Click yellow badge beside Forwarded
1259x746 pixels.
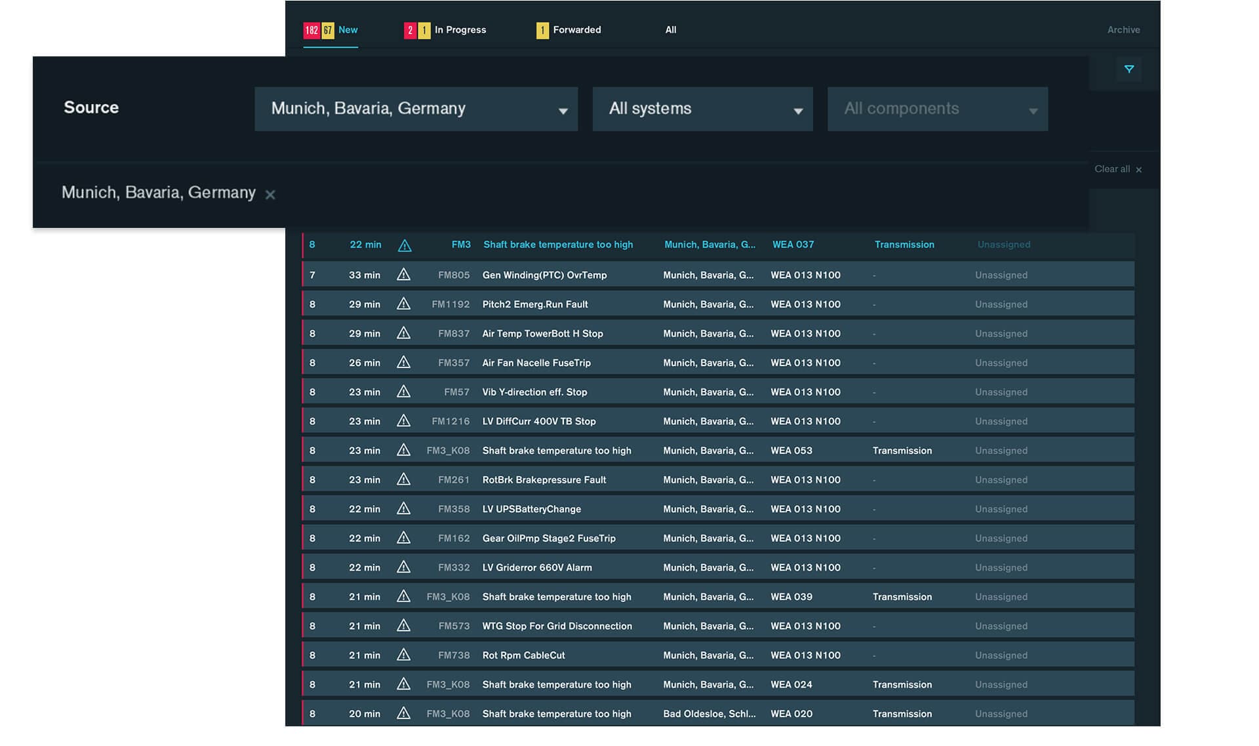(x=542, y=30)
